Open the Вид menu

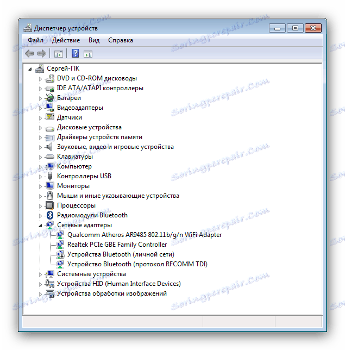pyautogui.click(x=94, y=40)
